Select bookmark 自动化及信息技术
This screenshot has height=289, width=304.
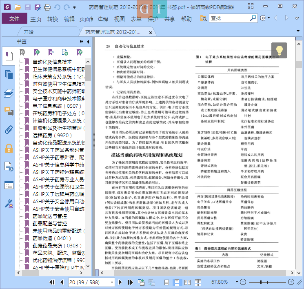(52, 62)
